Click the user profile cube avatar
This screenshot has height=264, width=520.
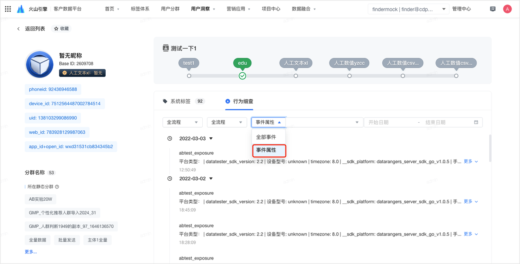pos(39,64)
